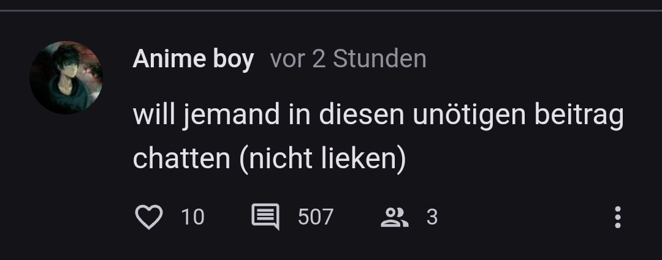Image resolution: width=662 pixels, height=260 pixels.
Task: Select the "chatten (nicht lieken)" text line
Action: coord(269,158)
